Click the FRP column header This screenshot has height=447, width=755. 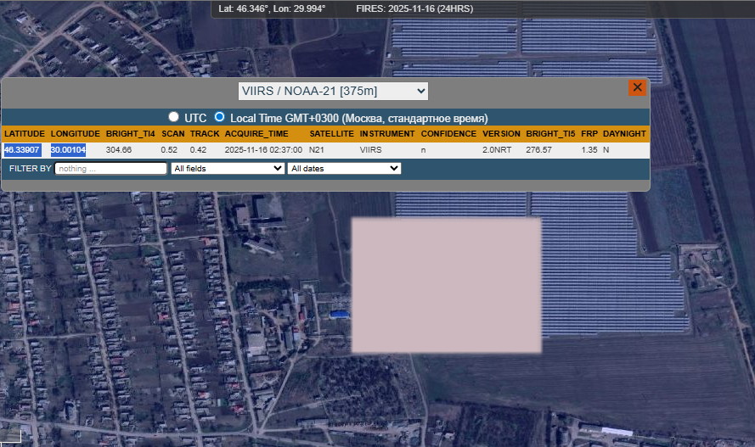click(589, 134)
